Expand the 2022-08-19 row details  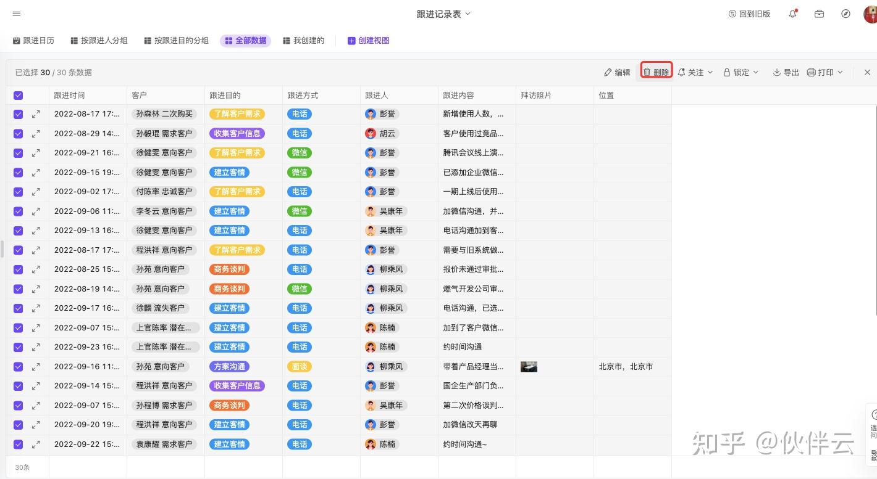tap(36, 289)
